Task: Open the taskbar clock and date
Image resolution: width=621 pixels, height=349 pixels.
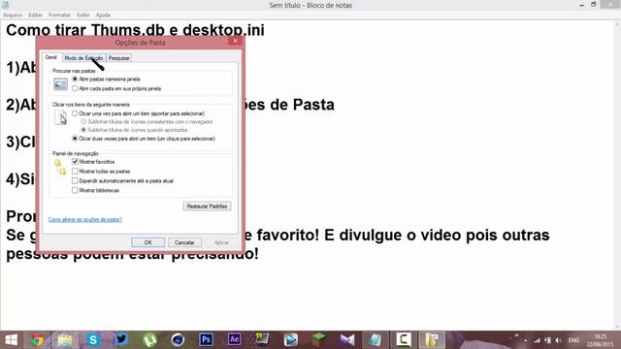Action: (x=600, y=340)
